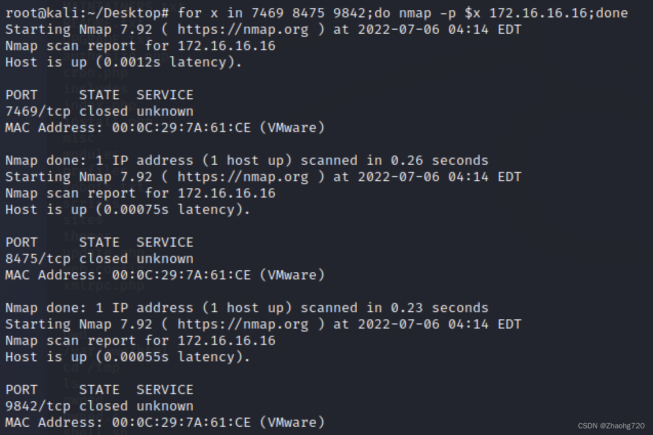
Task: Select the 8475/tcp port entry
Action: point(37,258)
